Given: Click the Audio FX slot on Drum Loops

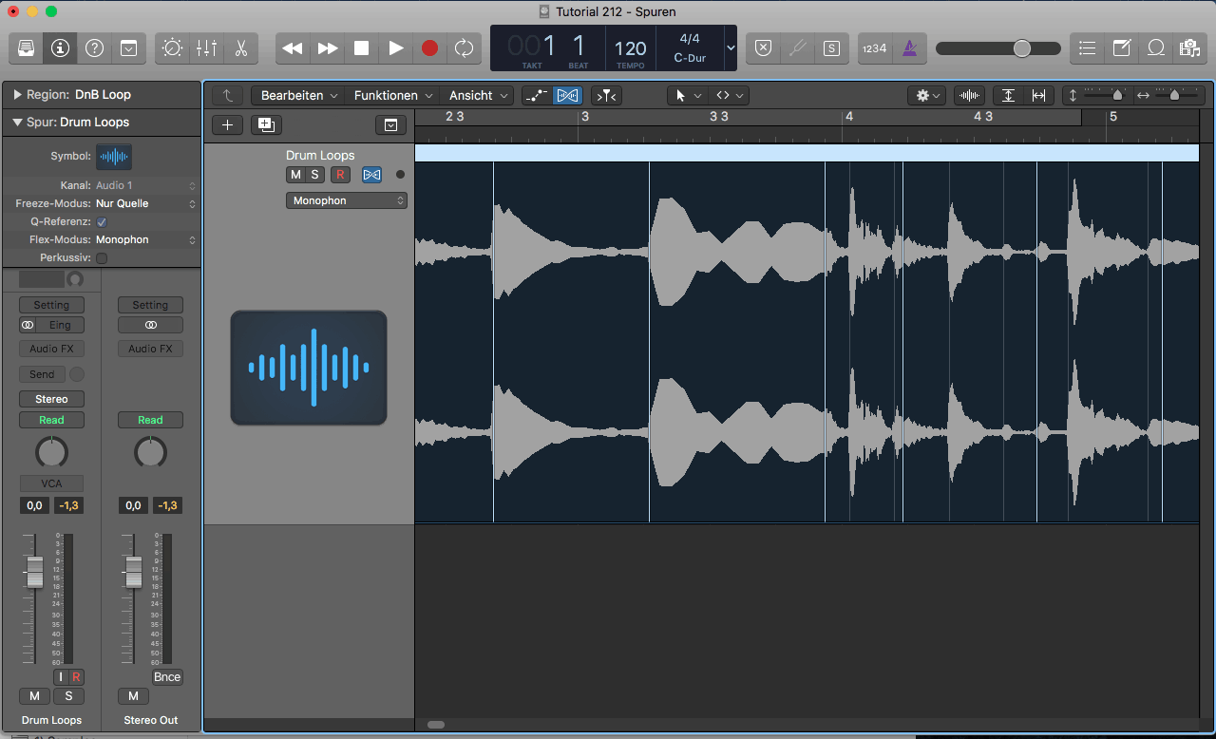Looking at the screenshot, I should click(51, 349).
